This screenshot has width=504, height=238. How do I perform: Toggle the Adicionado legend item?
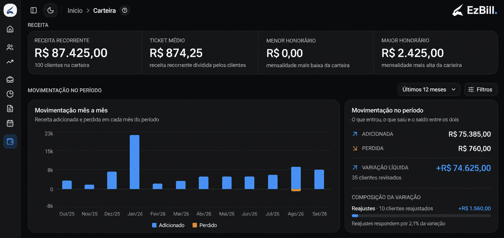tap(168, 225)
